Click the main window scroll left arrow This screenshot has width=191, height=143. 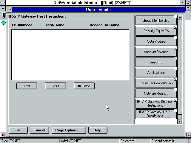(2, 135)
